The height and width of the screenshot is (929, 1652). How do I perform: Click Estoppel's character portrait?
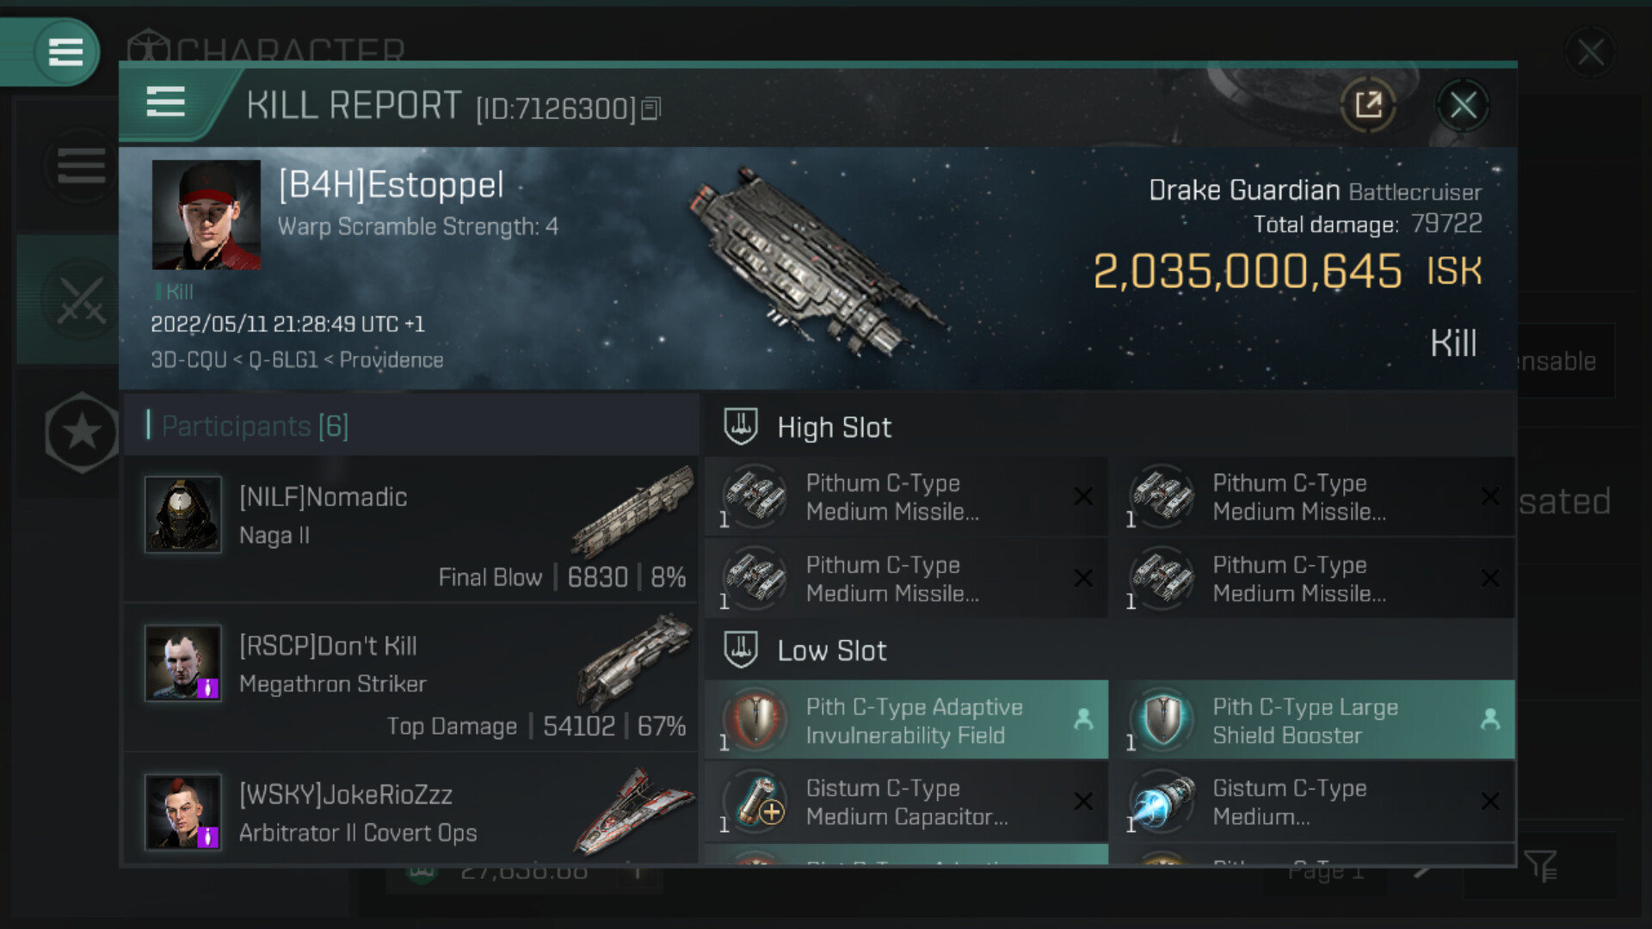point(206,215)
